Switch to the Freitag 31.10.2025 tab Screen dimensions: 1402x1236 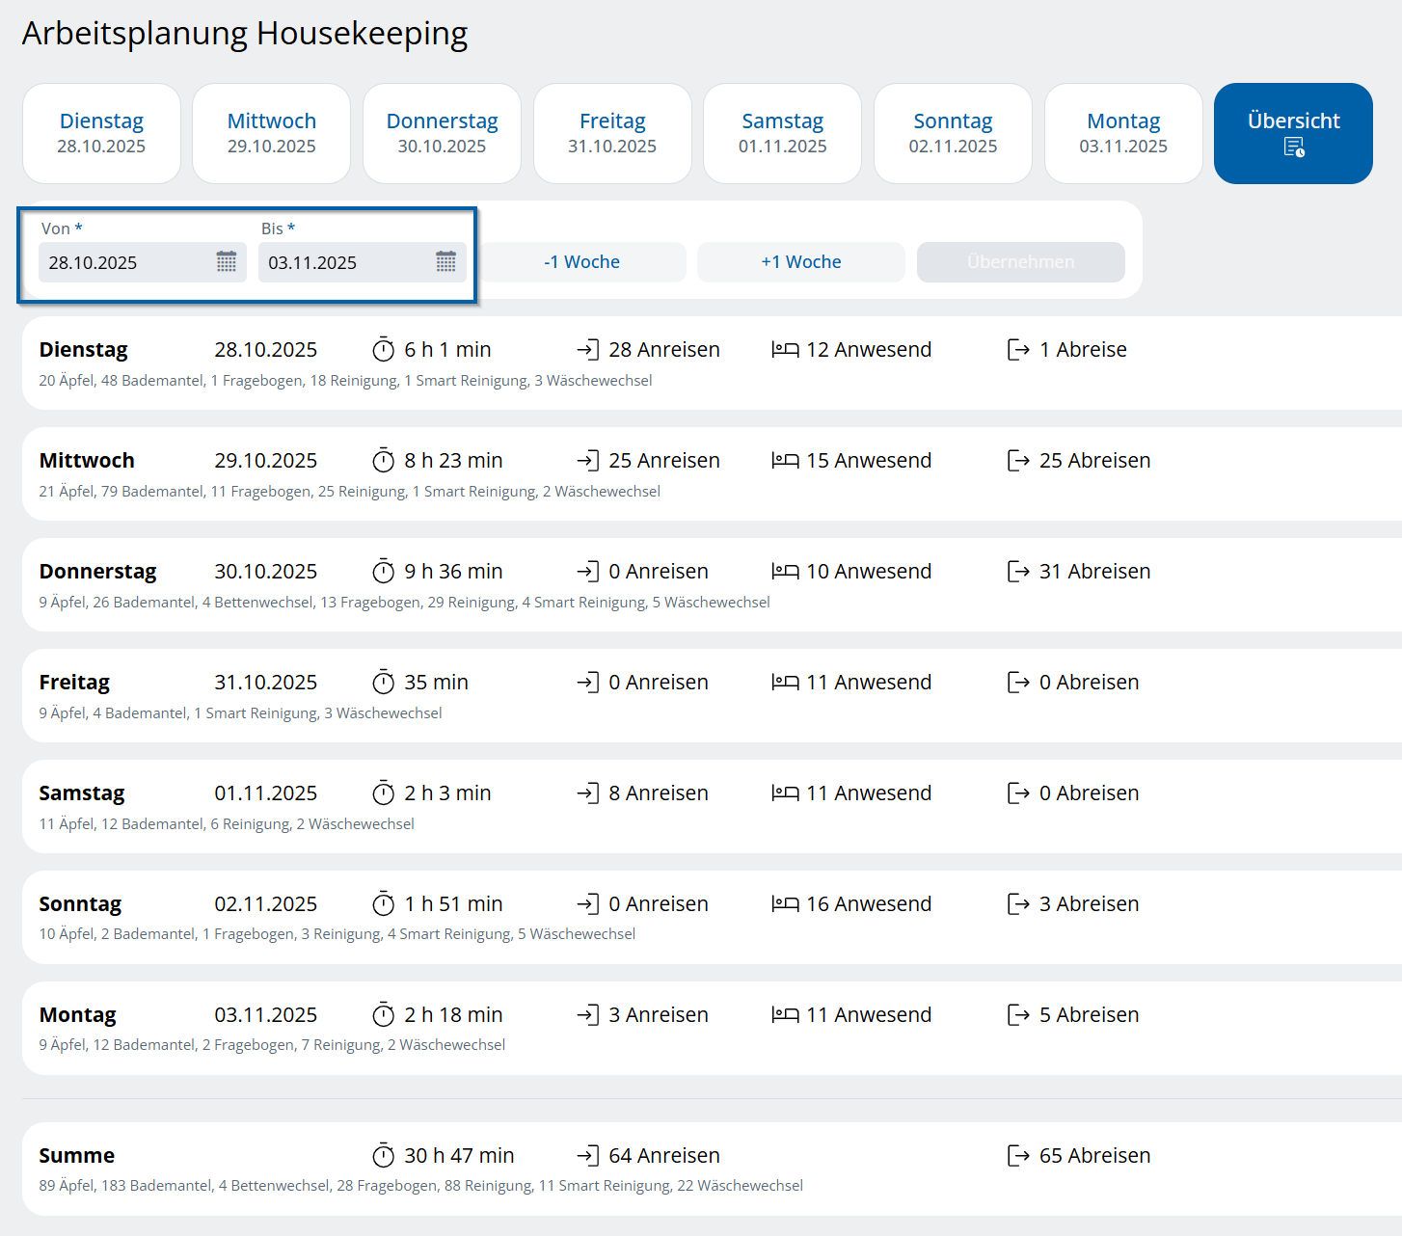coord(612,133)
